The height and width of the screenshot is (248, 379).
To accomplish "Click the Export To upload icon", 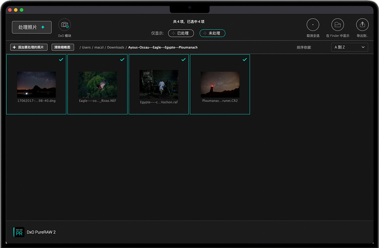I will pyautogui.click(x=362, y=25).
